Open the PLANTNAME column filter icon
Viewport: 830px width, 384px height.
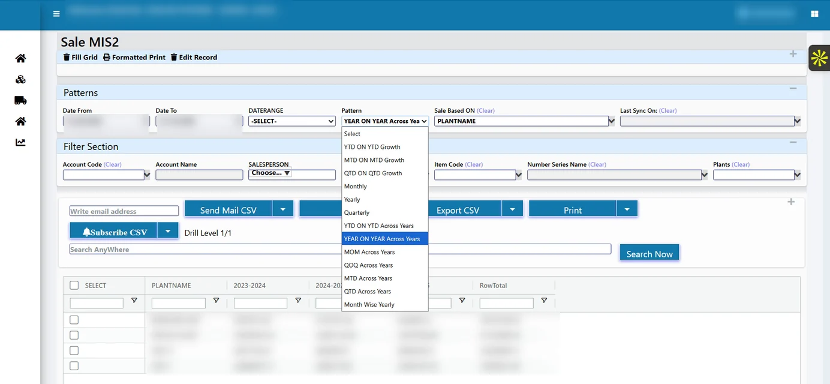click(x=216, y=301)
